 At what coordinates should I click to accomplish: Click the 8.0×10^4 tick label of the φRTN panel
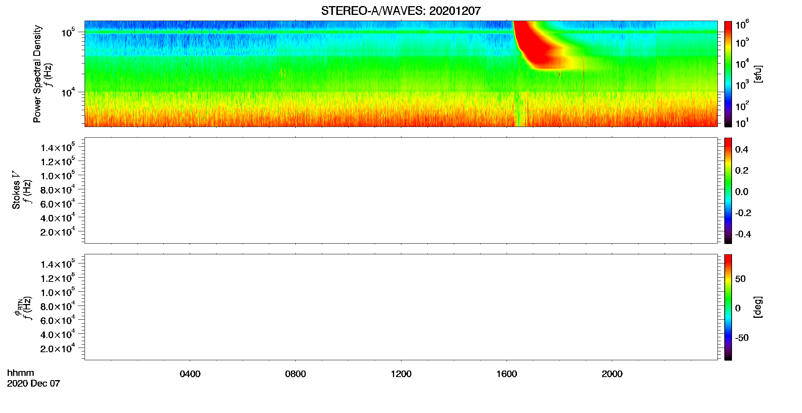coord(58,306)
